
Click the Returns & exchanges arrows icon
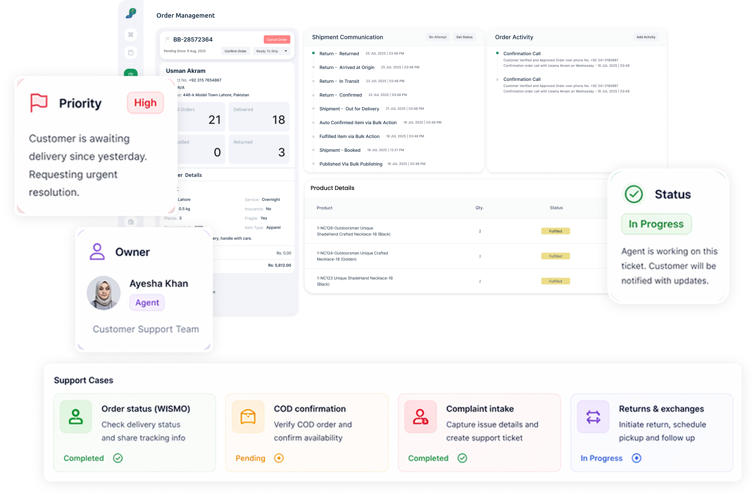[x=593, y=417]
